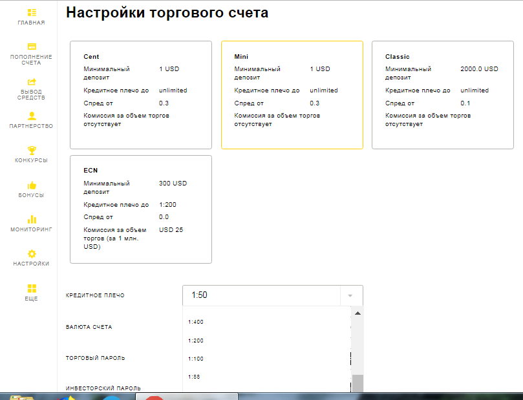Click the dropdown list scrollbar thumb
The width and height of the screenshot is (523, 400).
click(358, 383)
